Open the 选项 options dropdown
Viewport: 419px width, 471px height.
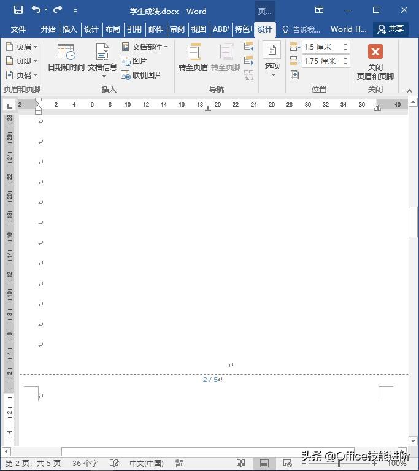coord(272,59)
